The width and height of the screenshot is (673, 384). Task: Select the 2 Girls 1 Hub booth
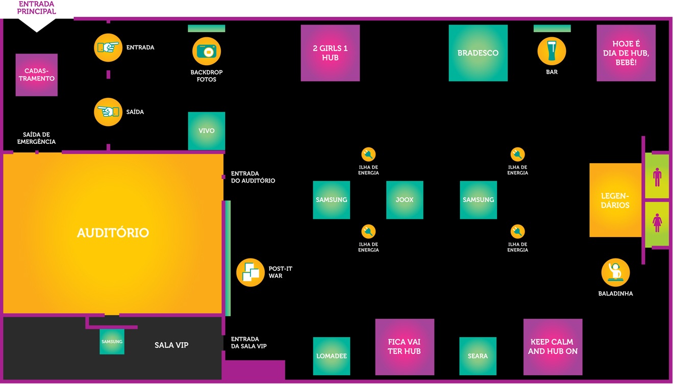point(330,53)
